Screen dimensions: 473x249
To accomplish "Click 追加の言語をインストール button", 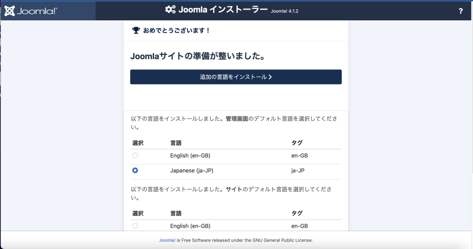I will (x=236, y=77).
